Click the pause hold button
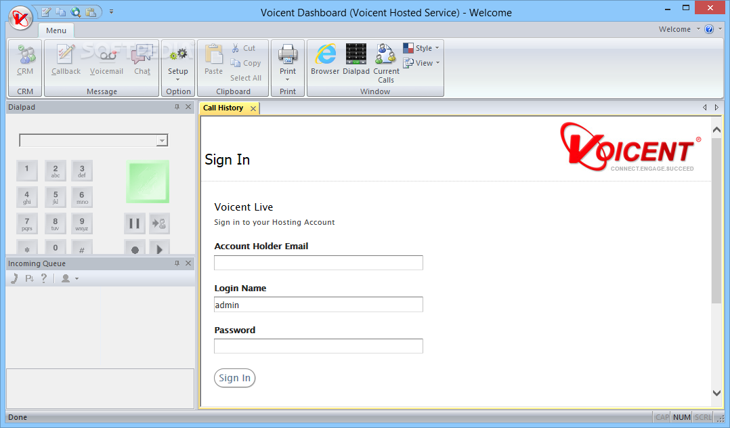 click(x=135, y=223)
